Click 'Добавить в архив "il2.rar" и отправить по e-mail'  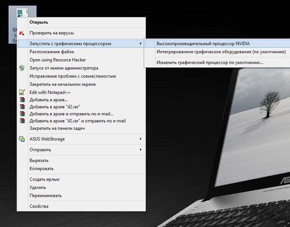[x=81, y=121]
